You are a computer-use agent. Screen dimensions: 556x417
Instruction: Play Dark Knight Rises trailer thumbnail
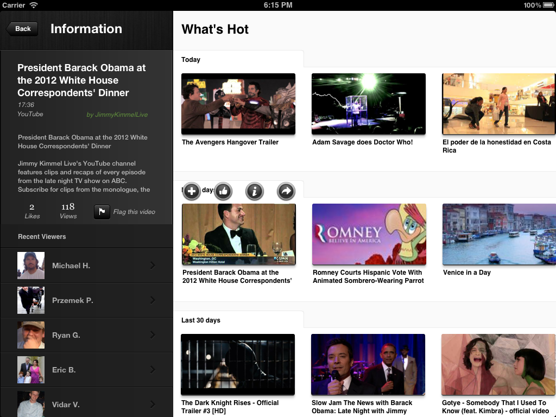238,364
